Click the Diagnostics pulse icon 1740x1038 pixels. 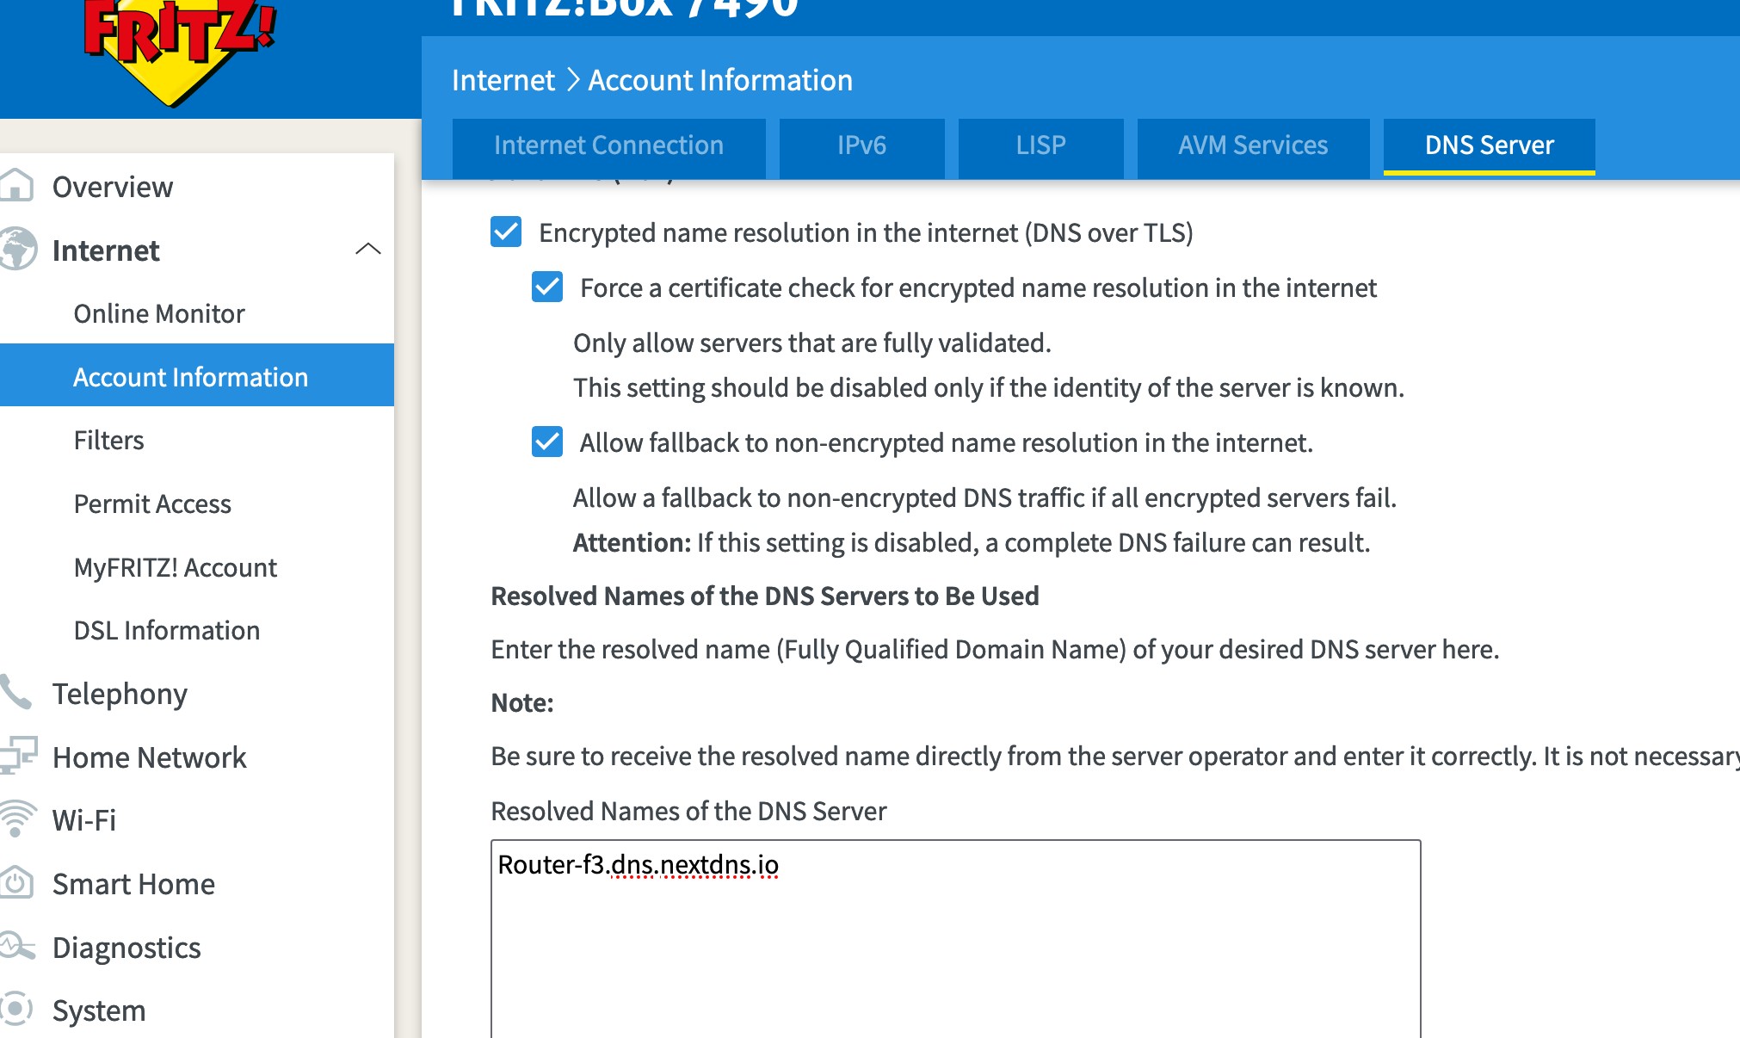pos(17,946)
